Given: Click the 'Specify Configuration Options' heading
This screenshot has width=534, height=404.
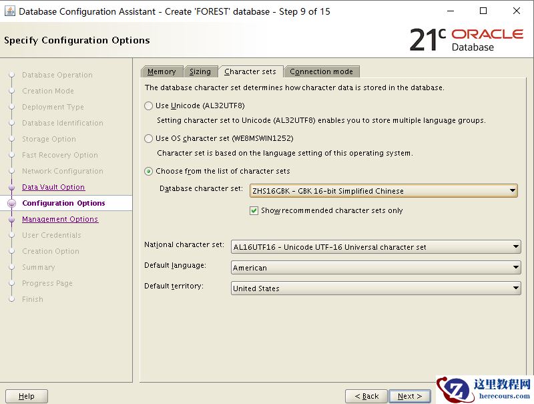Looking at the screenshot, I should tap(77, 40).
